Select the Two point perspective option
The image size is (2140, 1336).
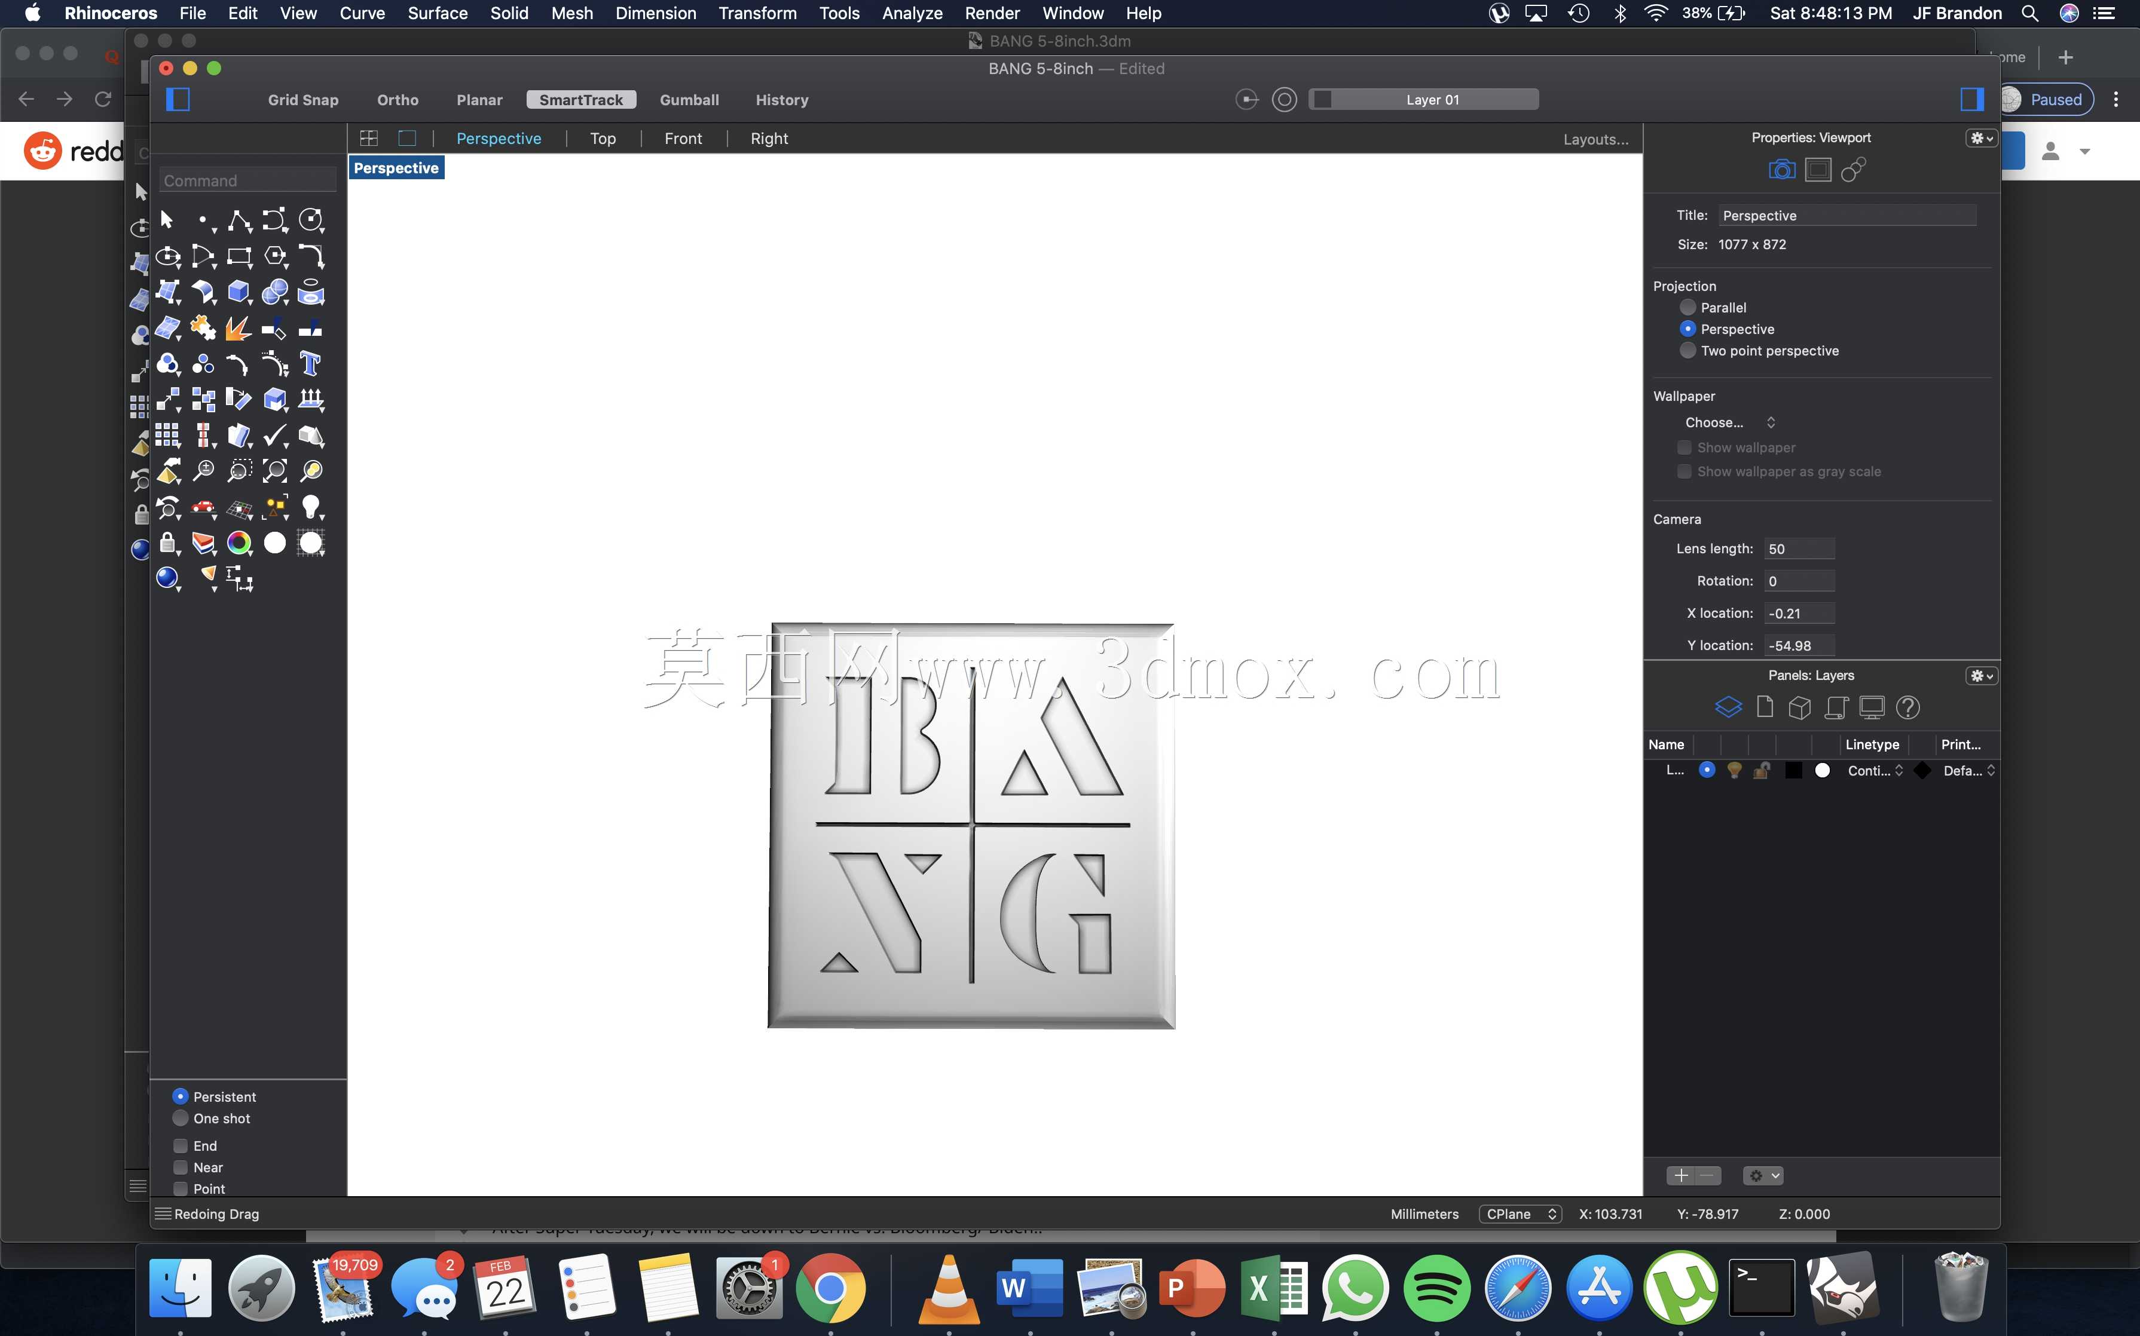pos(1687,351)
